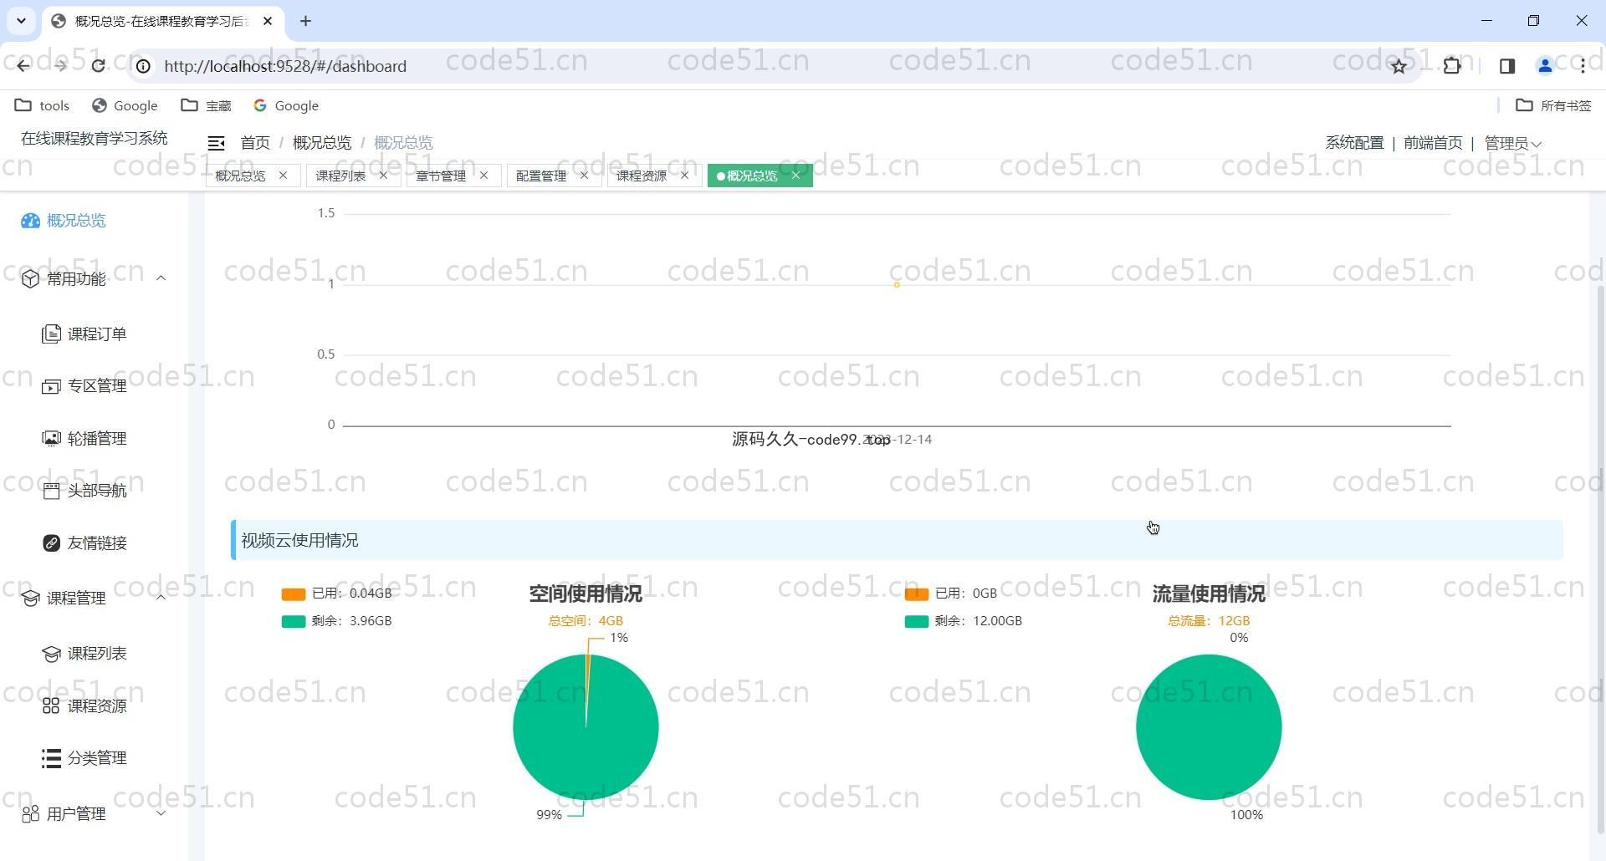
Task: Close the 章节管理 tab
Action: tap(483, 176)
